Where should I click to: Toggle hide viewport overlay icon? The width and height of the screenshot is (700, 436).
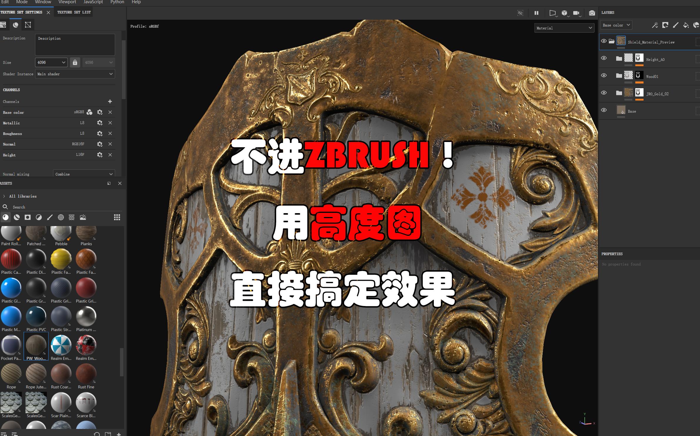tap(520, 13)
